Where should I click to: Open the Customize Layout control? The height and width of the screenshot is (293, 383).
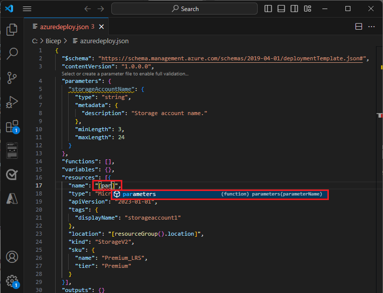point(307,9)
